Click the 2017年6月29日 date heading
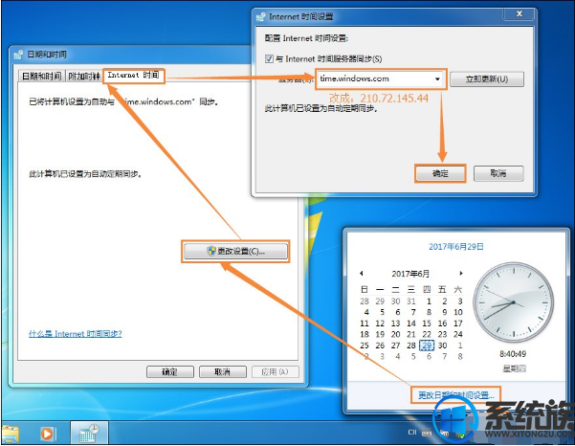This screenshot has height=446, width=575. point(456,247)
